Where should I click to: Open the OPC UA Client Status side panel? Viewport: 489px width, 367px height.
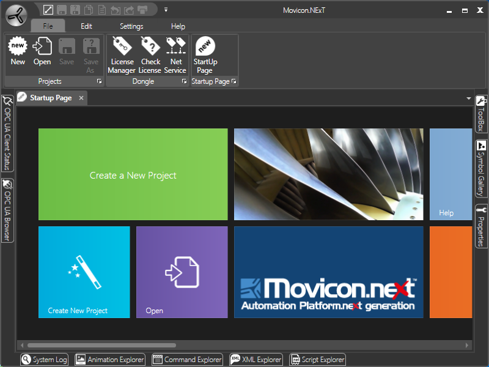[7, 133]
